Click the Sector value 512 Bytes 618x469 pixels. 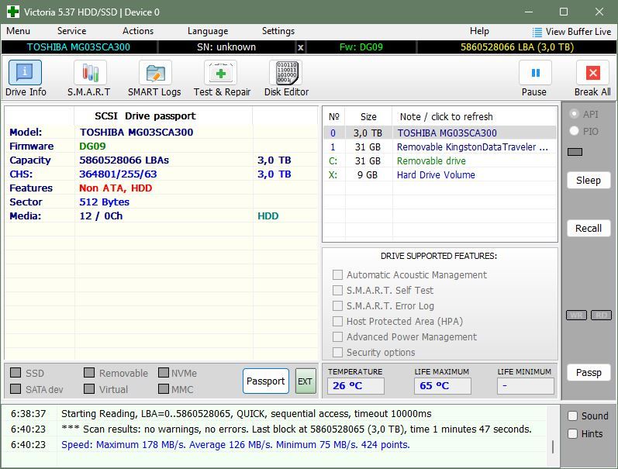(104, 202)
